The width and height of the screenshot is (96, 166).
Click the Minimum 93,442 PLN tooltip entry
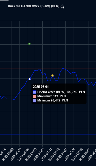(50, 100)
